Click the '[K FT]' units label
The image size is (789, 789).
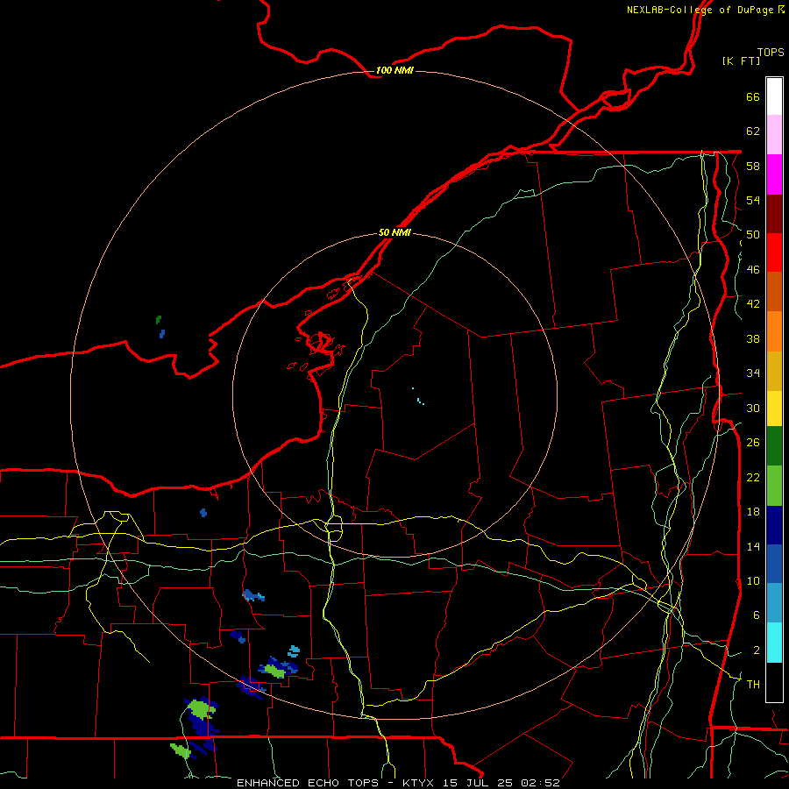coord(741,60)
